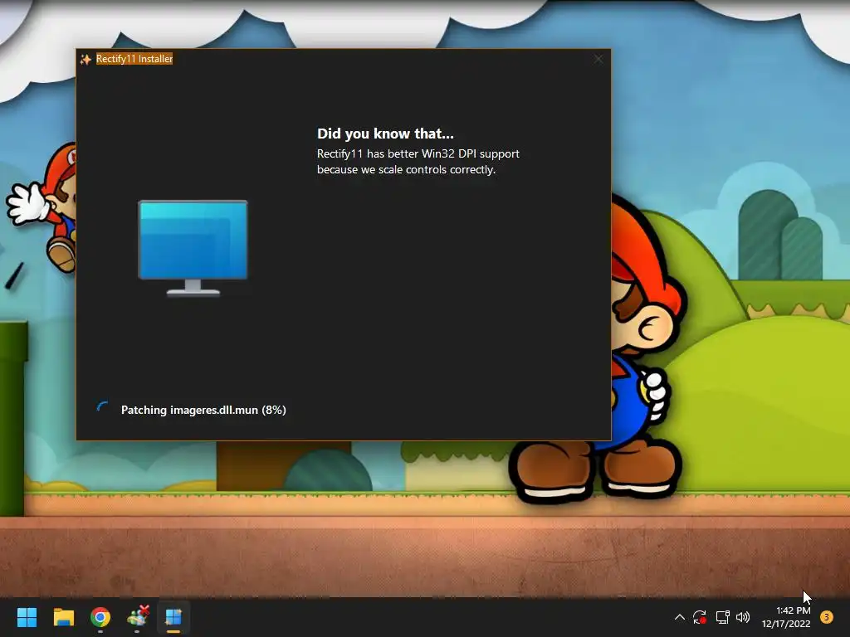Open the sync status tray icon
The image size is (850, 637).
[x=700, y=617]
